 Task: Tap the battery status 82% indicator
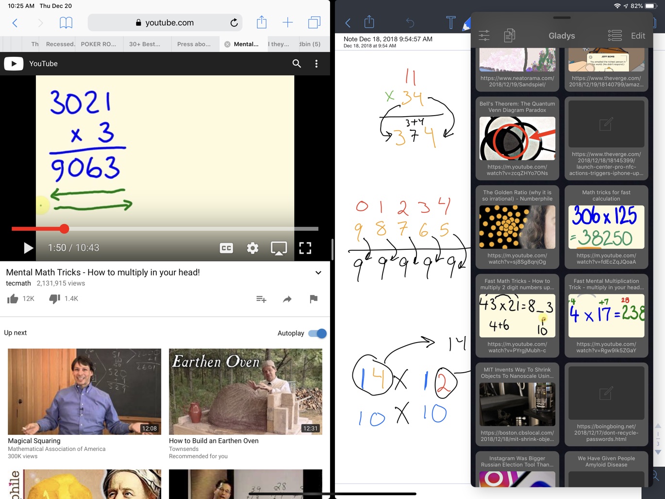[643, 6]
